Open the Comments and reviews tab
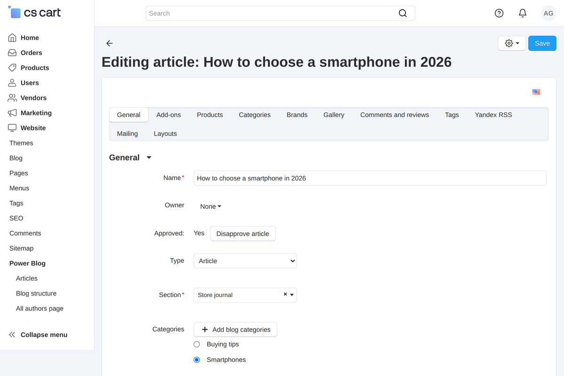Screen dimensions: 564x376 (x=395, y=115)
